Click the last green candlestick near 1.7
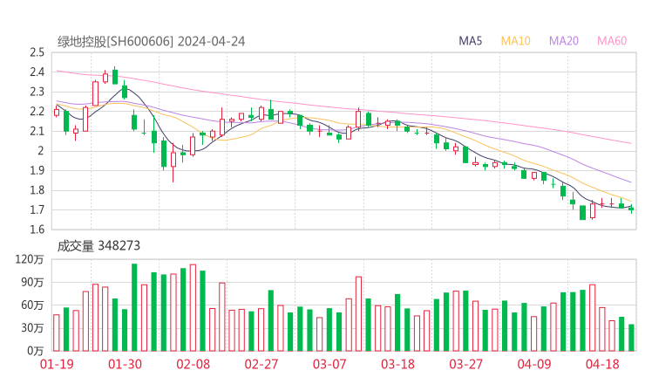The height and width of the screenshot is (384, 645). [631, 209]
